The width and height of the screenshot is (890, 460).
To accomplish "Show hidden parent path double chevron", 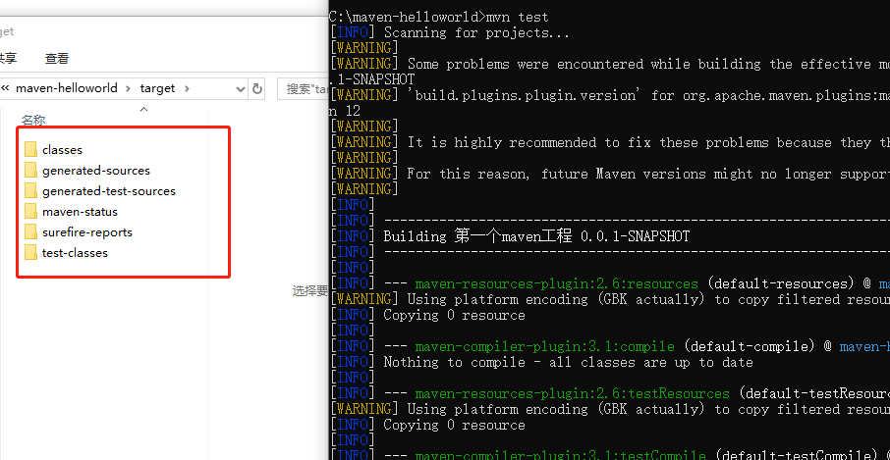I will 6,88.
